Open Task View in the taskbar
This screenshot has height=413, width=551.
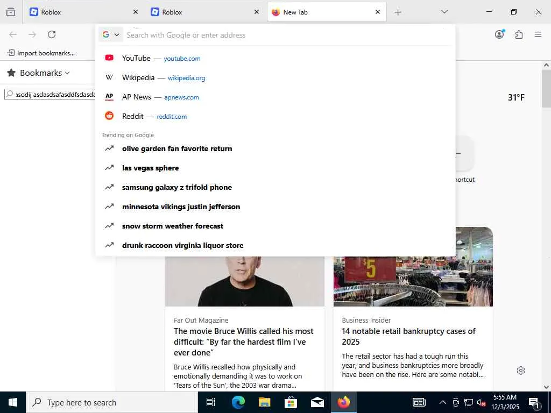click(x=211, y=402)
